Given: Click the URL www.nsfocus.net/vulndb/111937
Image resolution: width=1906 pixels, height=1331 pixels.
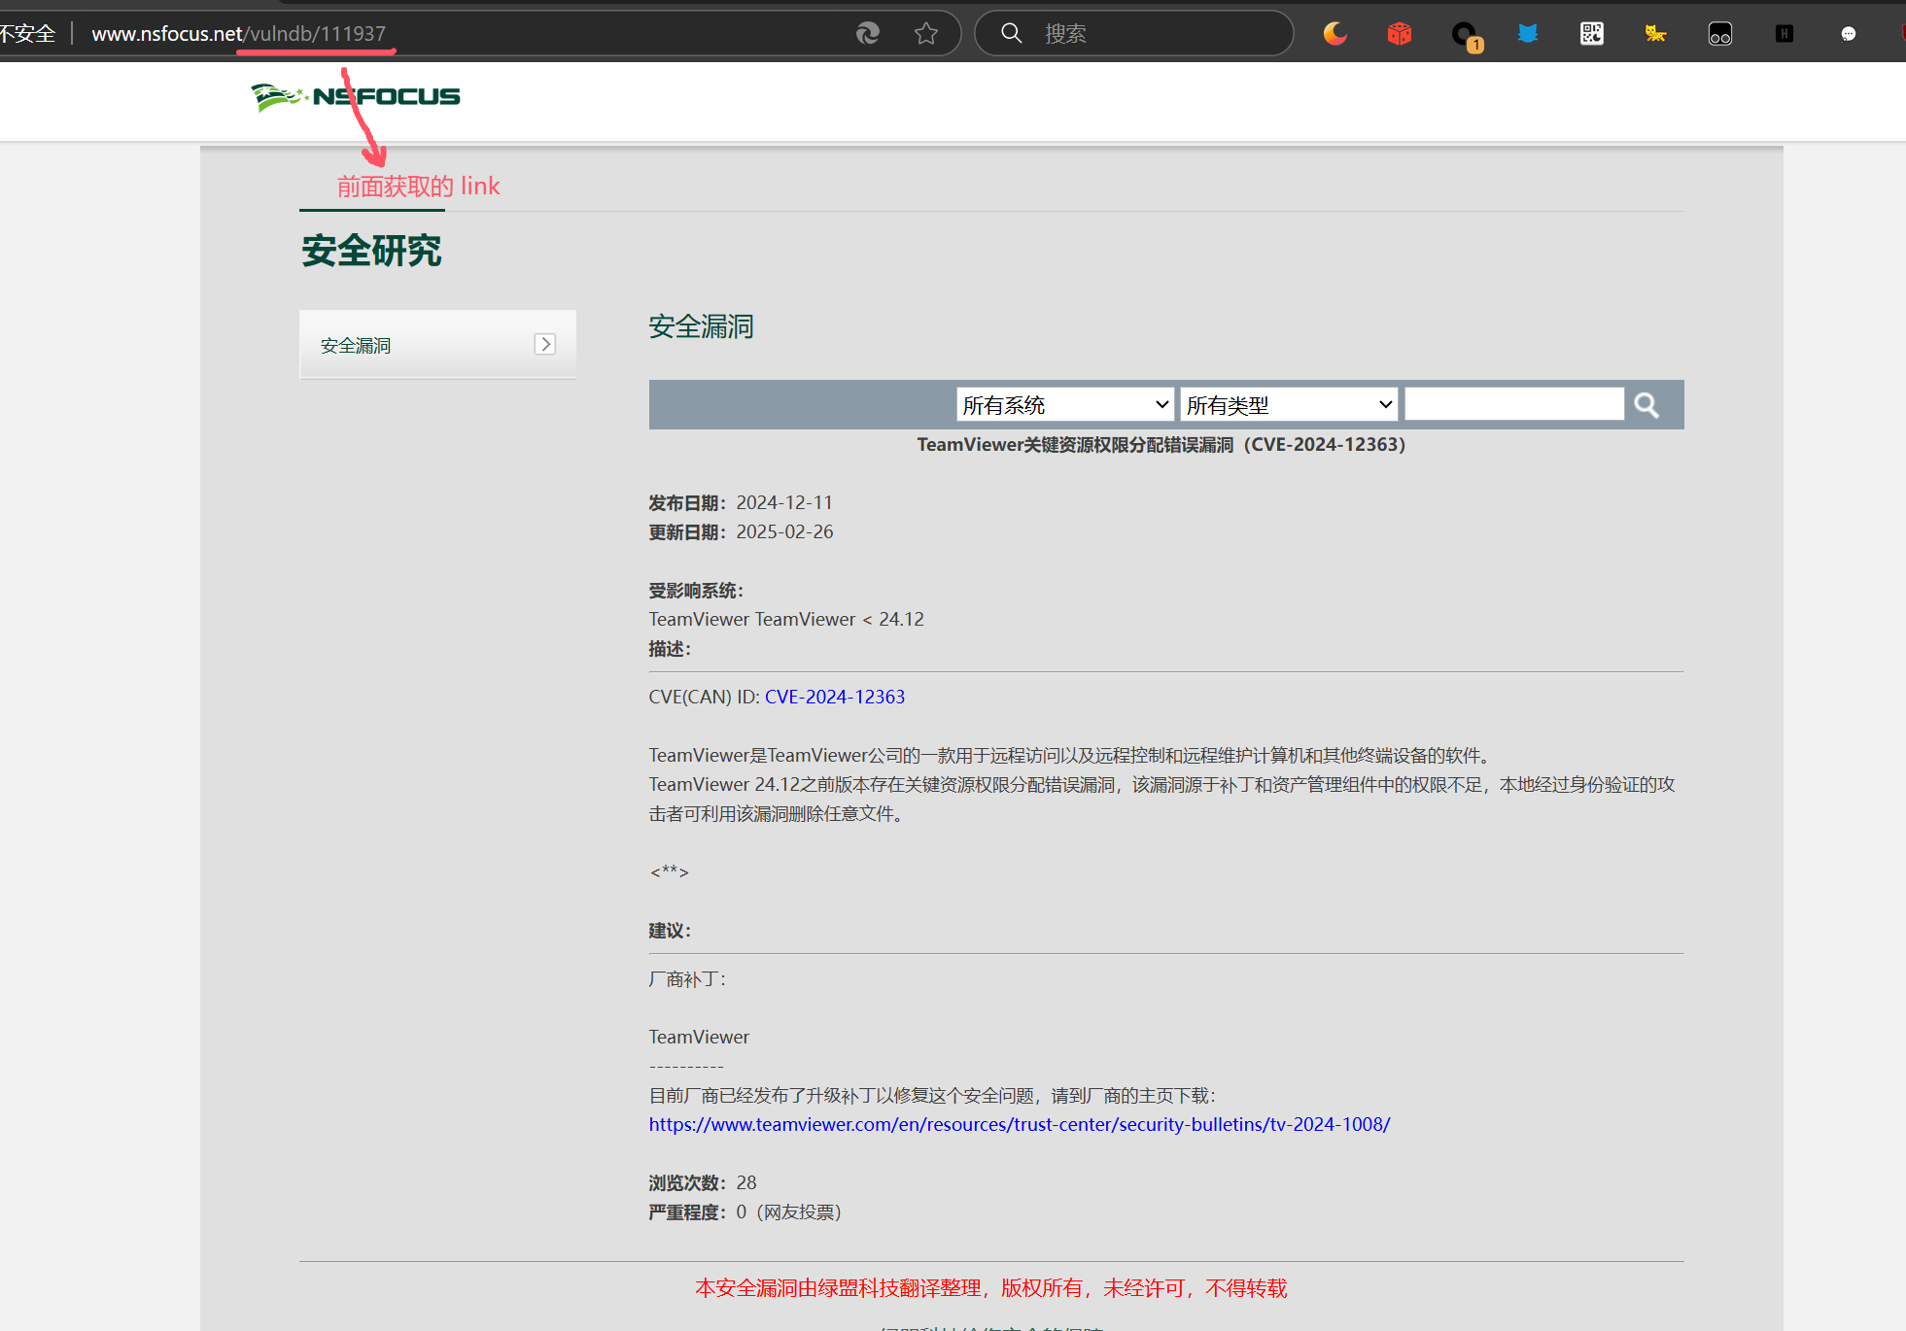Looking at the screenshot, I should pyautogui.click(x=239, y=34).
